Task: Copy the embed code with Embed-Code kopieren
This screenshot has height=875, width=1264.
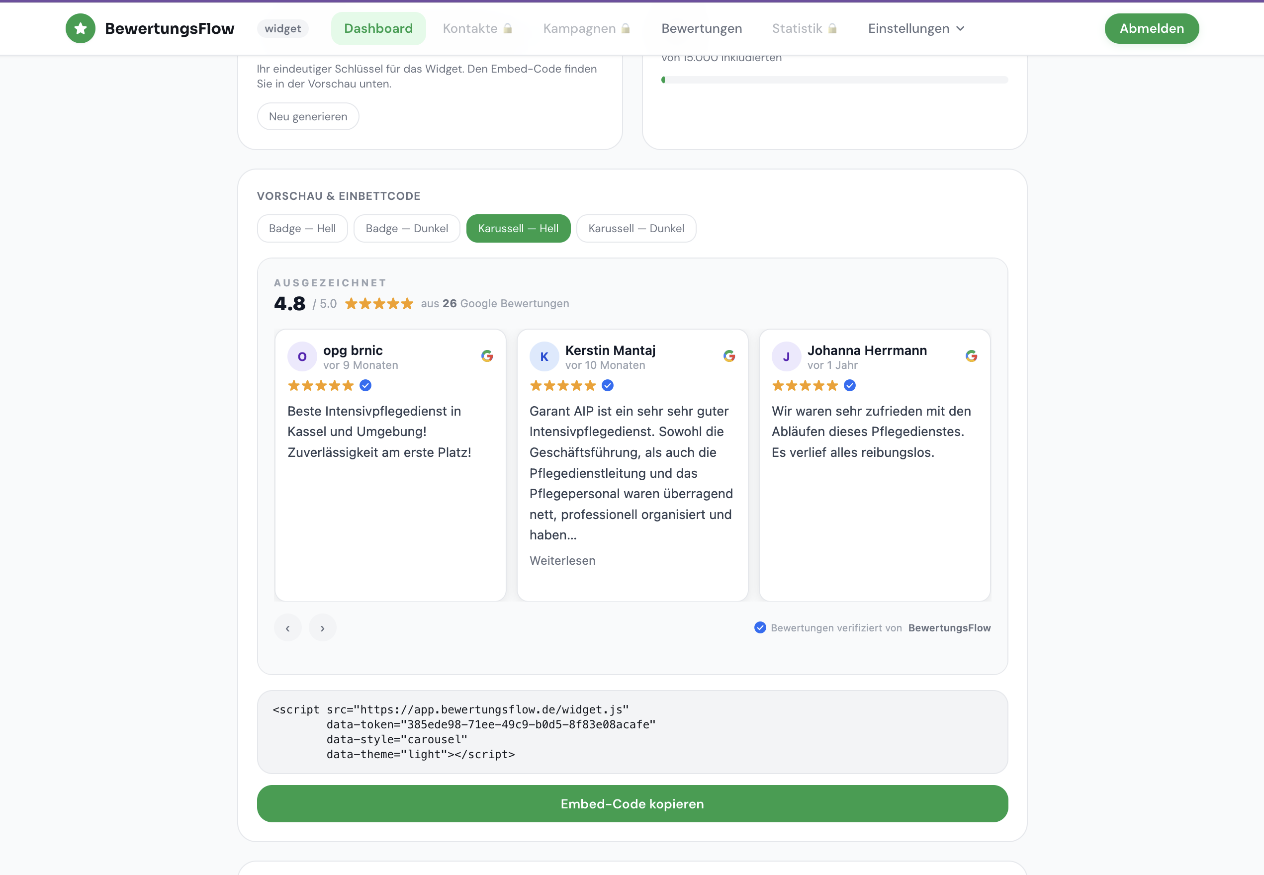Action: (x=632, y=804)
